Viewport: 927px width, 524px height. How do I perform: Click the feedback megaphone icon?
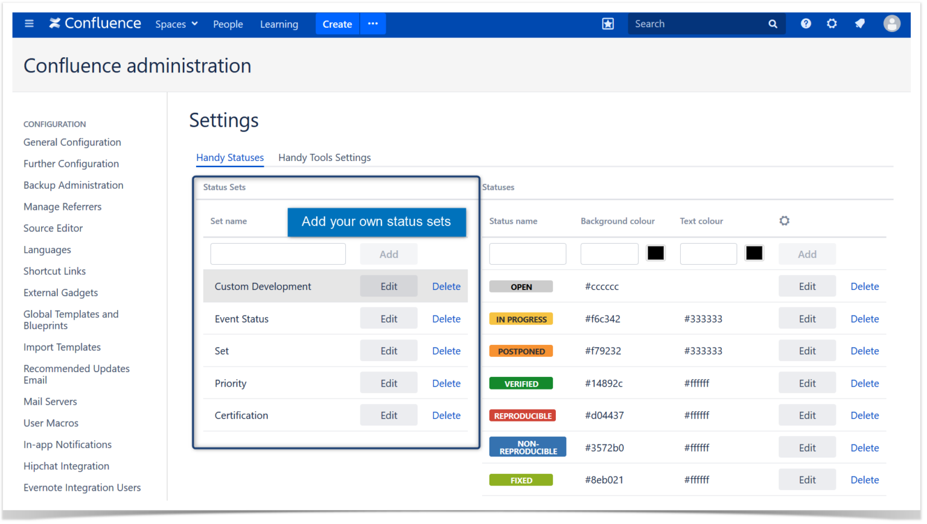pyautogui.click(x=859, y=24)
